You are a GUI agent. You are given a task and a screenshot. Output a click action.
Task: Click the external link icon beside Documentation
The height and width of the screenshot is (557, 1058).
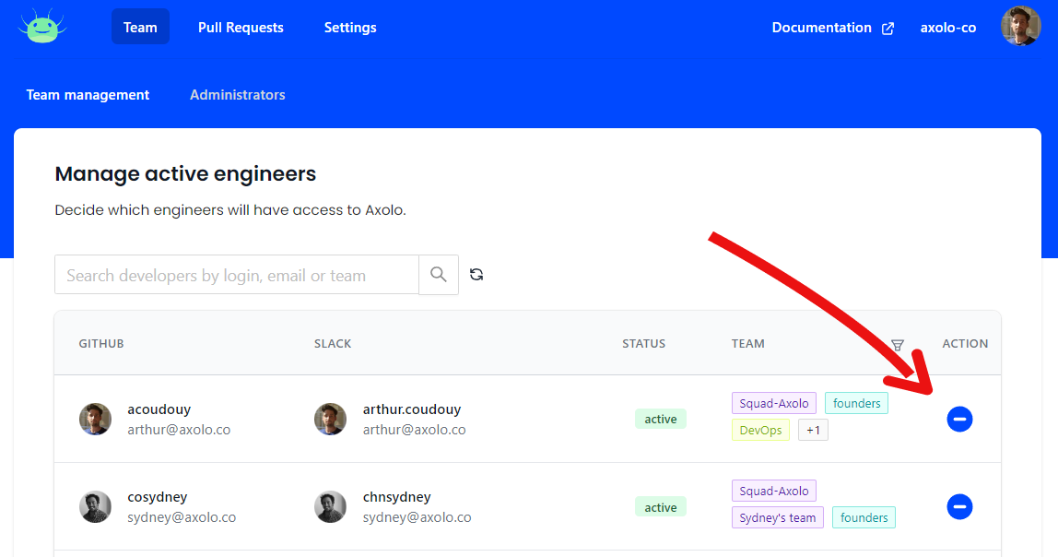888,28
